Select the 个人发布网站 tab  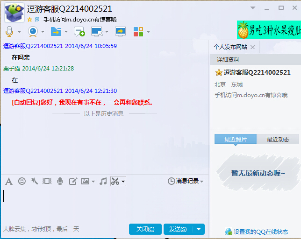[x=230, y=47]
